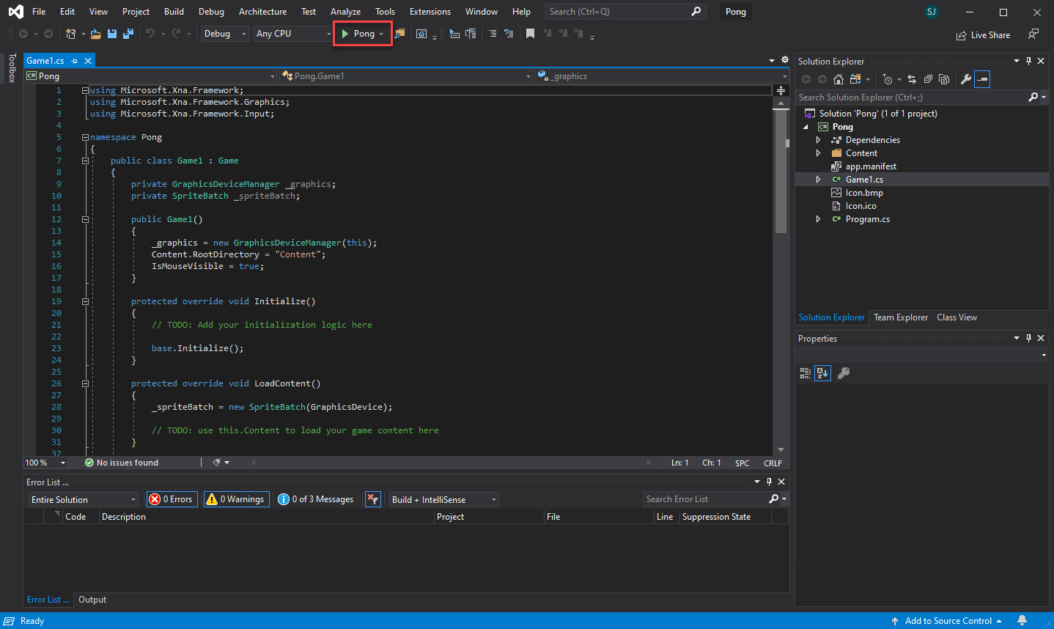Open the Extensions menu
Image resolution: width=1054 pixels, height=629 pixels.
point(430,12)
